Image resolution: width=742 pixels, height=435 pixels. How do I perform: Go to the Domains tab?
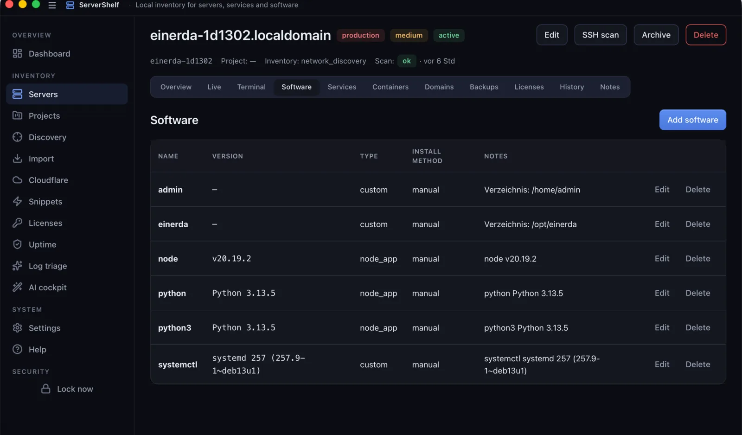click(439, 87)
